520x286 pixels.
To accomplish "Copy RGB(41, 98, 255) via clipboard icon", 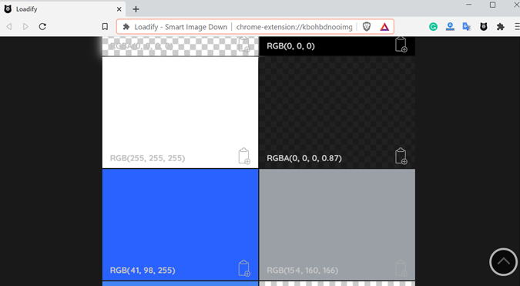I will [x=244, y=268].
